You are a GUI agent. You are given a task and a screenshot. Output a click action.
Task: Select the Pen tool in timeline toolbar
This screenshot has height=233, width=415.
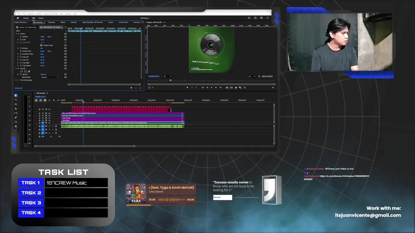[16, 117]
